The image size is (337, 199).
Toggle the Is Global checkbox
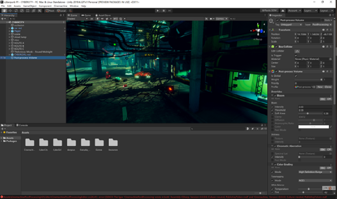[x=296, y=75]
